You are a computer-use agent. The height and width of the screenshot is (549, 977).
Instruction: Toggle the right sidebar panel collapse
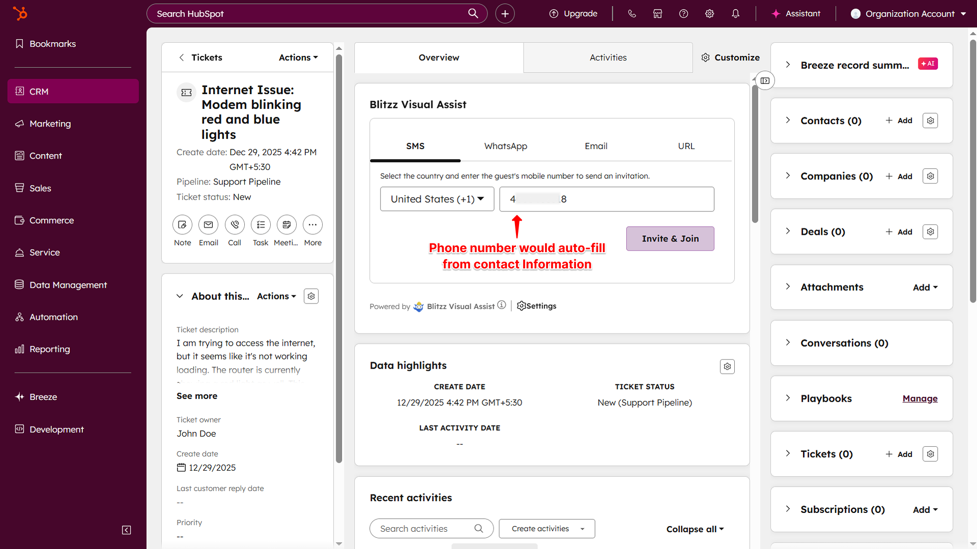click(765, 81)
